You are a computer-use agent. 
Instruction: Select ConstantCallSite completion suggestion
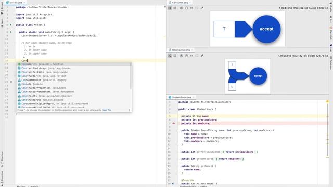click(74, 72)
